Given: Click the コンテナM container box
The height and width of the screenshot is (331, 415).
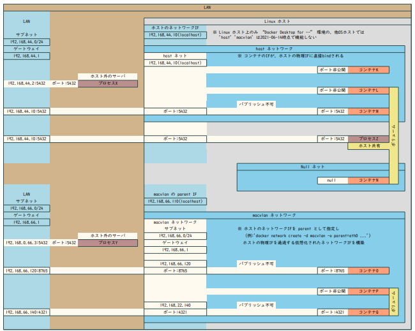Looking at the screenshot, I should tap(368, 112).
